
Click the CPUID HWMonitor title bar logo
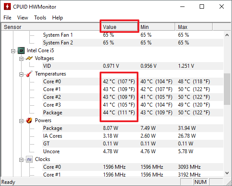(x=7, y=6)
